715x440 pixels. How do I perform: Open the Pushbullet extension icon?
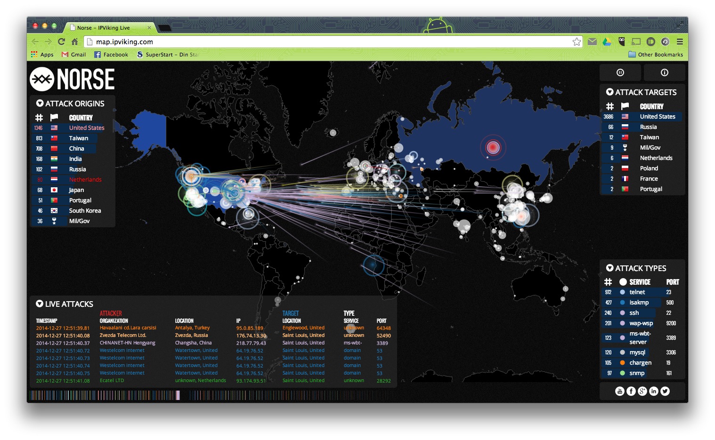[651, 41]
